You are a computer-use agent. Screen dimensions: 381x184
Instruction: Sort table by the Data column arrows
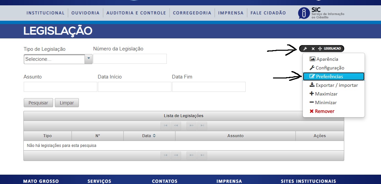tap(154, 136)
